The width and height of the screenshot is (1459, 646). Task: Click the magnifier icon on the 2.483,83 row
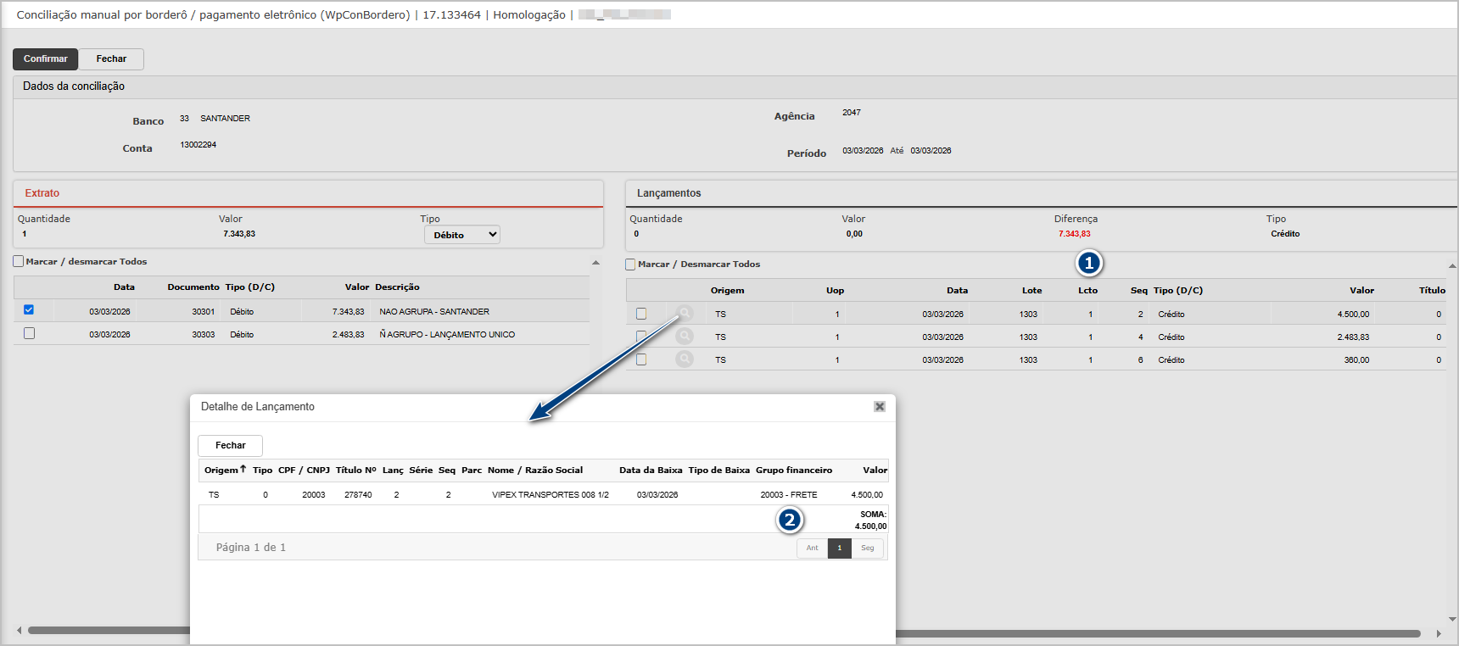pyautogui.click(x=685, y=337)
